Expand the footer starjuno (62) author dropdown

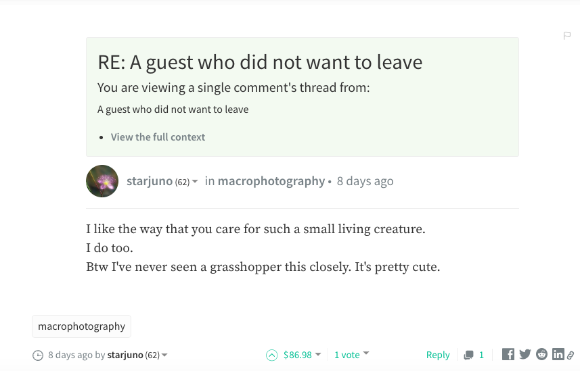[164, 355]
